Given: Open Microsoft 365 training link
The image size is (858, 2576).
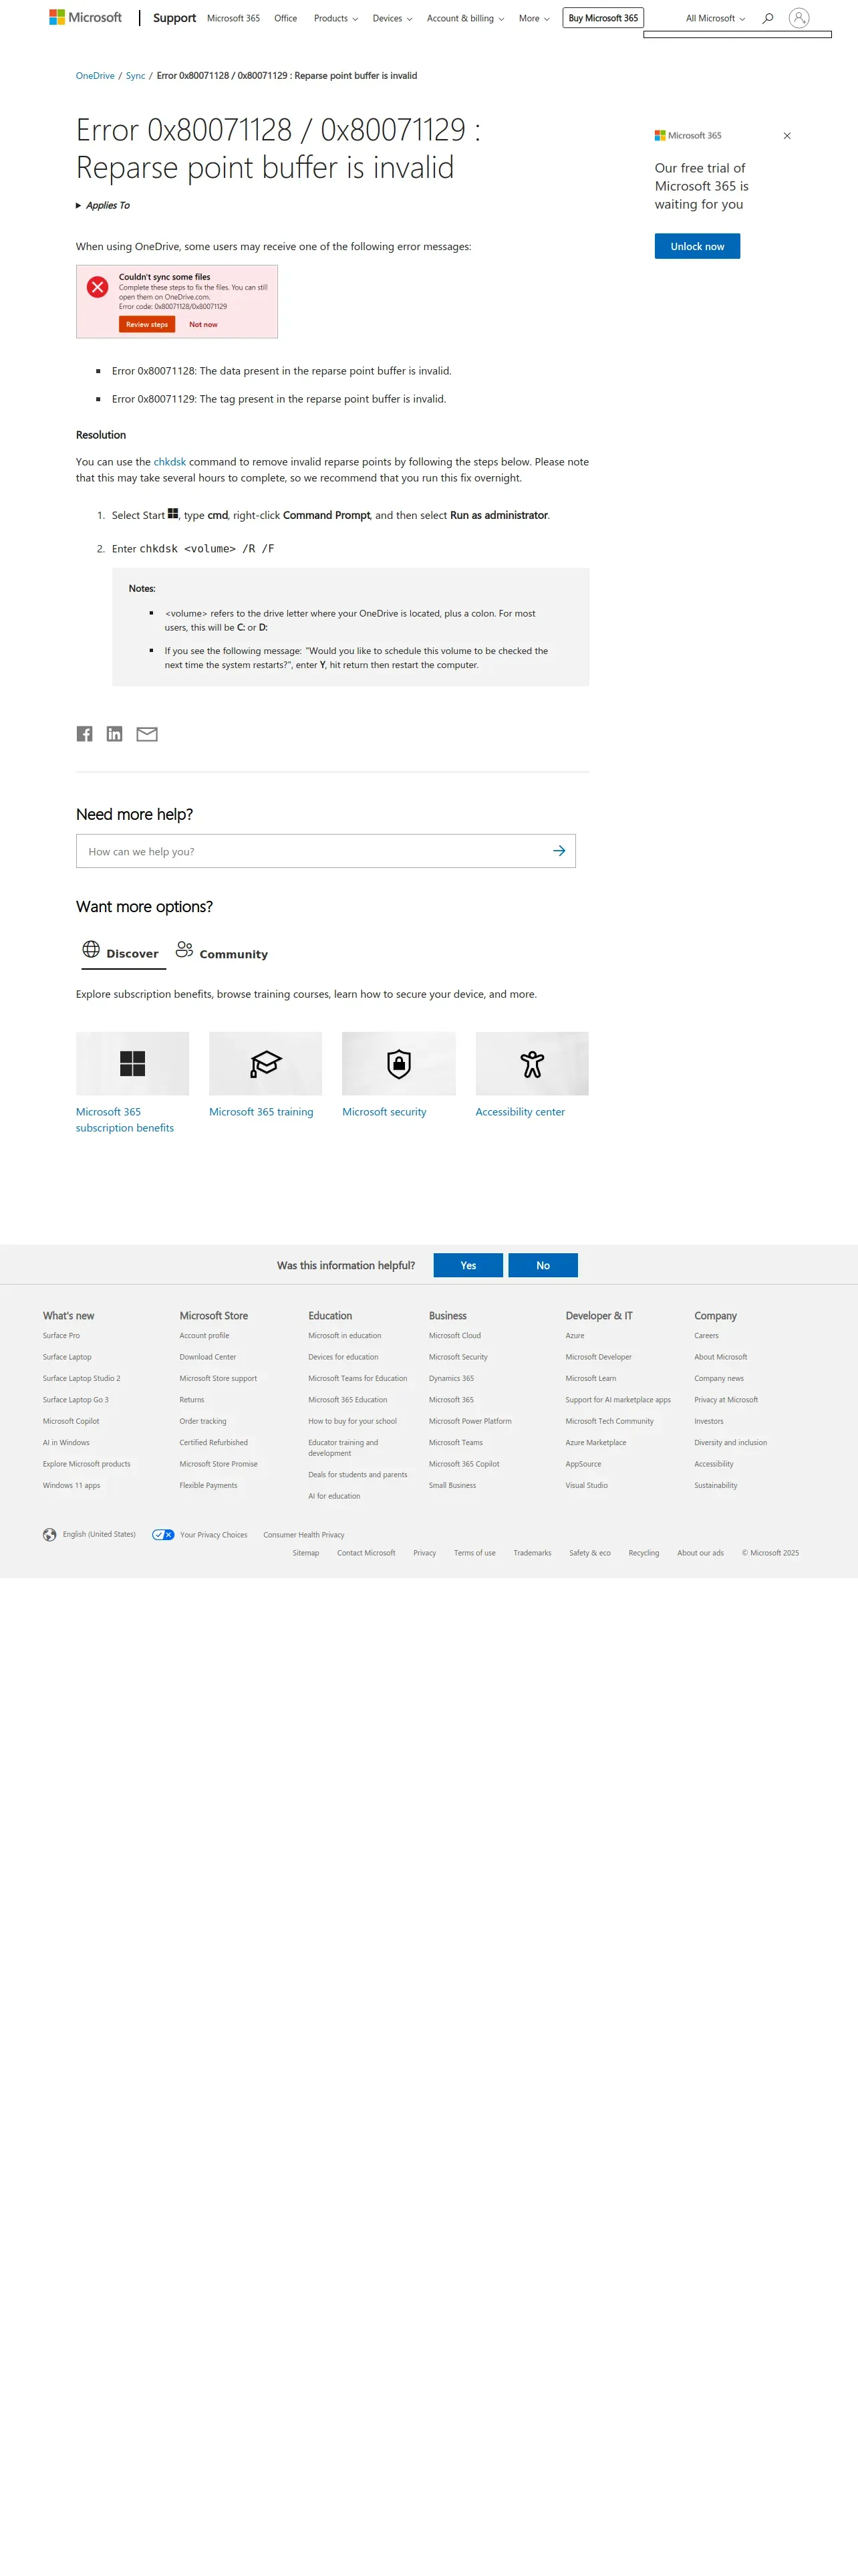Looking at the screenshot, I should click(x=261, y=1112).
